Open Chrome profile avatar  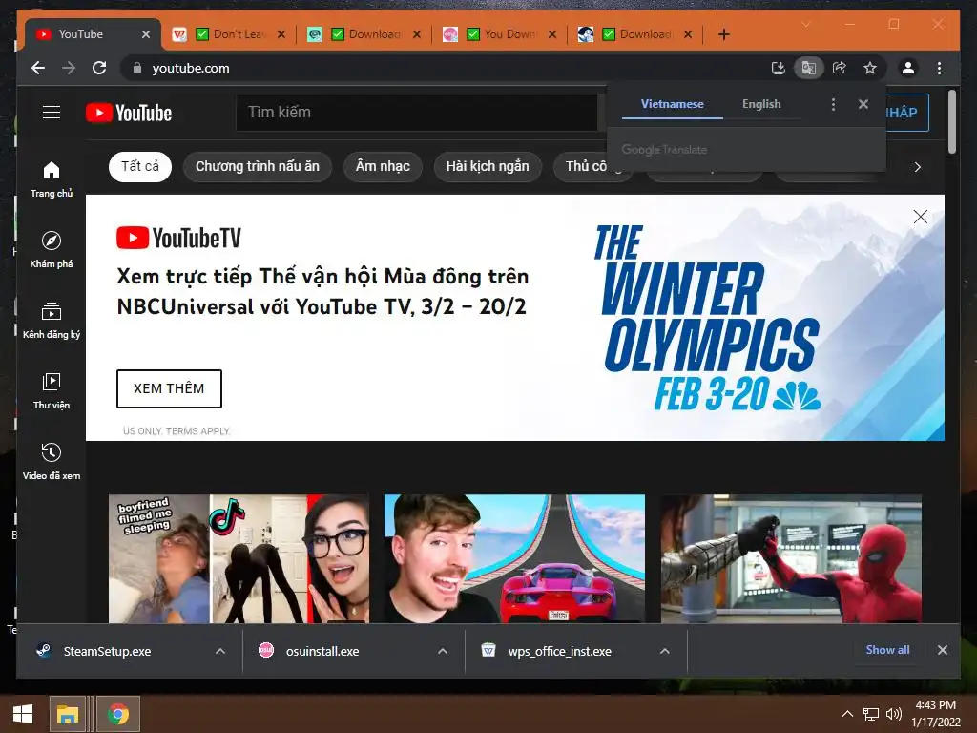(908, 68)
